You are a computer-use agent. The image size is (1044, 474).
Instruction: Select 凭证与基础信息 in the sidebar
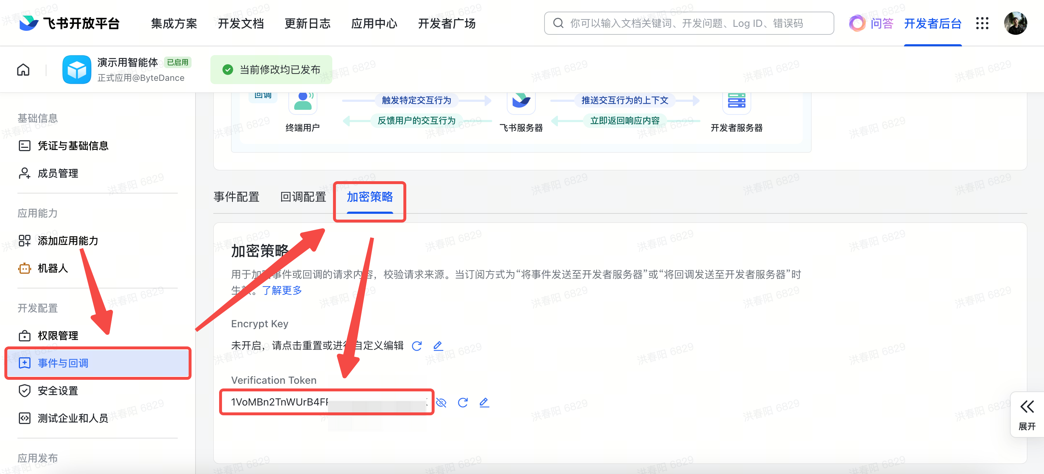click(73, 146)
